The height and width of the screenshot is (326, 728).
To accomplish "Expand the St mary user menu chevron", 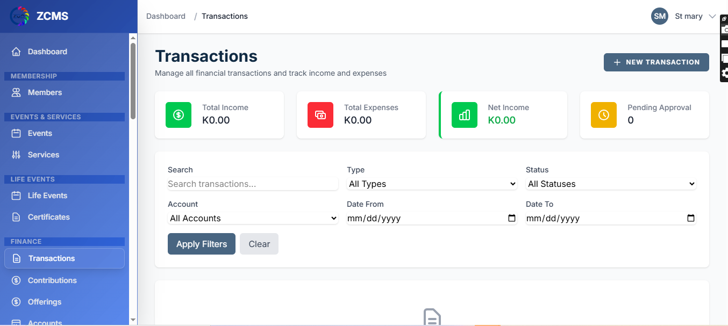I will click(712, 16).
